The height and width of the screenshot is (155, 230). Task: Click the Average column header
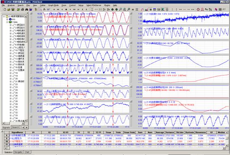pos(160,132)
